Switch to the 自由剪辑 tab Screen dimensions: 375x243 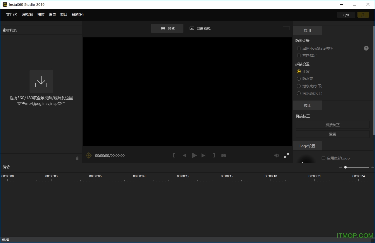click(200, 28)
